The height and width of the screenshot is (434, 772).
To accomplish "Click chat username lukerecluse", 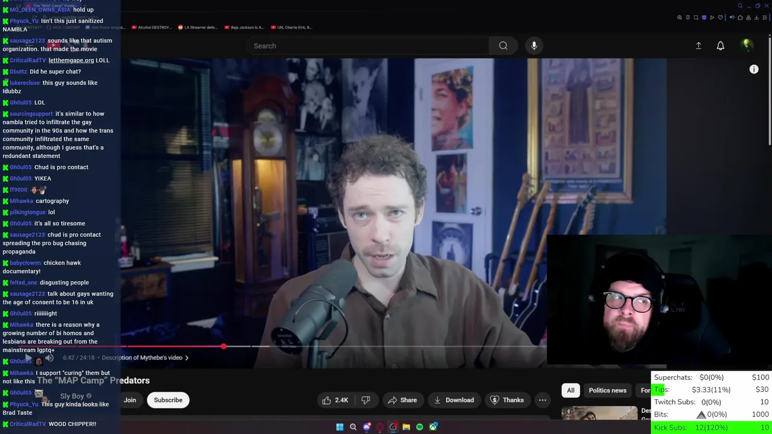I will (x=25, y=83).
